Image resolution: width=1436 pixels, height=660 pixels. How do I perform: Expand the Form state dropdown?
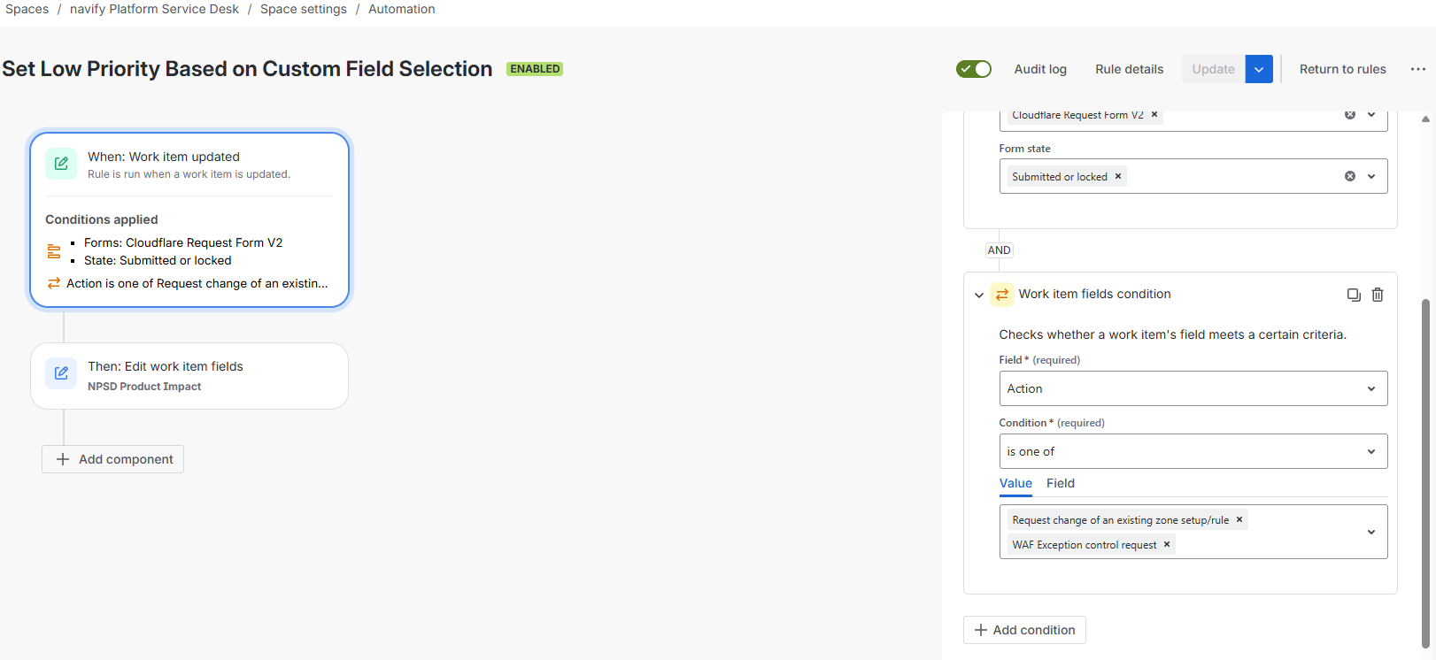tap(1371, 176)
